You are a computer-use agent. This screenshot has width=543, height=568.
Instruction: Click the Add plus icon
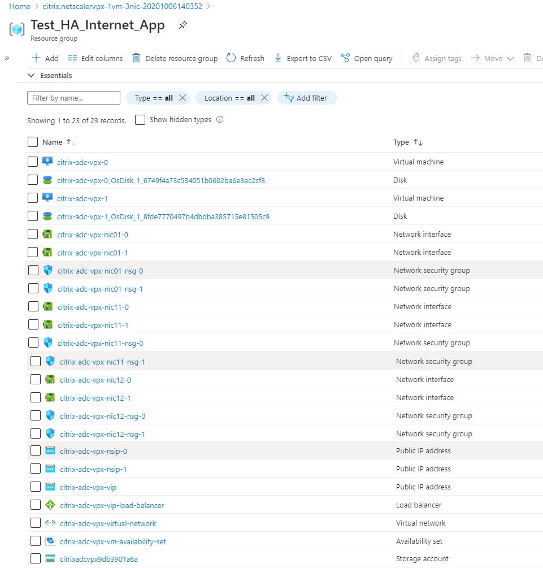(36, 58)
